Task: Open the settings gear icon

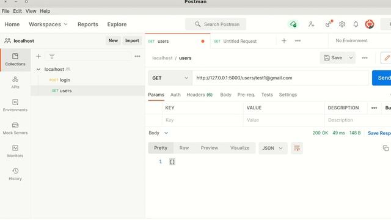Action: point(342,24)
